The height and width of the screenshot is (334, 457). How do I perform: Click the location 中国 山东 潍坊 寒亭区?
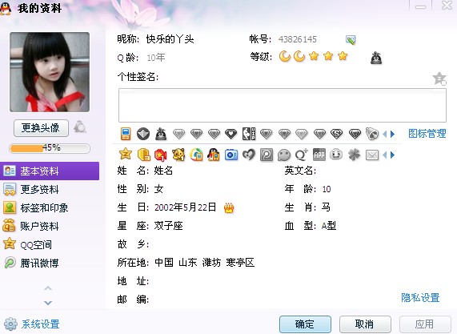(204, 263)
